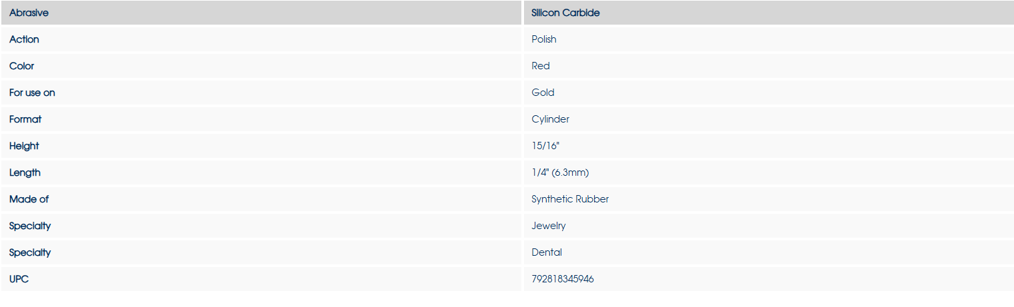Viewport: 1014px width, 307px height.
Task: Click the 15/16" height value
Action: pyautogui.click(x=545, y=146)
